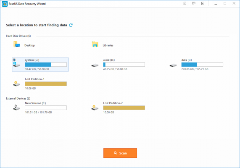240x168 pixels.
Task: Open the title bar dropdown menu icon
Action: pos(203,3)
